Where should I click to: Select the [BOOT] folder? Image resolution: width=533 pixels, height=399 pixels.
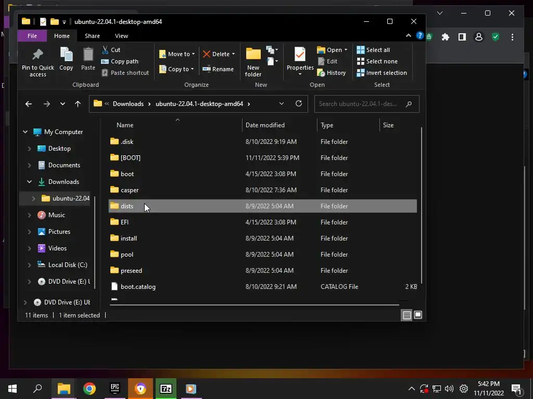click(x=262, y=158)
